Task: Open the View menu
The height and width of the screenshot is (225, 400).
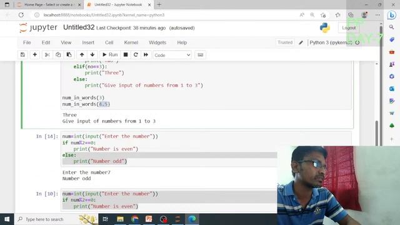Action: (x=66, y=42)
